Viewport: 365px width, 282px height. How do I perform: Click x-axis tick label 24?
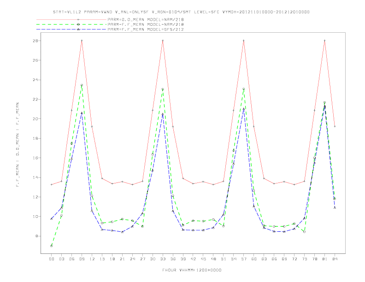[x=132, y=259]
